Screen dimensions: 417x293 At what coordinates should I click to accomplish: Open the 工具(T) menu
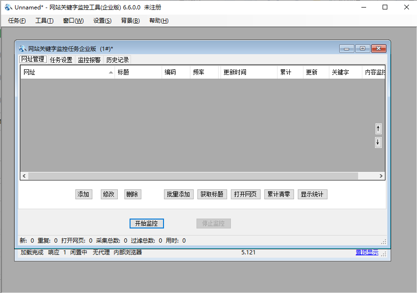point(44,20)
